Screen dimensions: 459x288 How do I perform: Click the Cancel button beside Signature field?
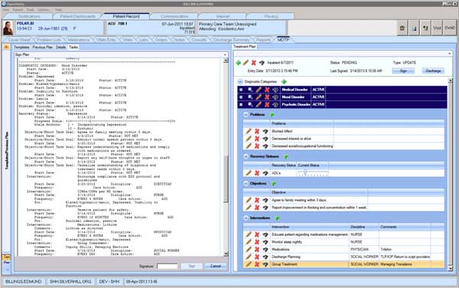(x=216, y=266)
